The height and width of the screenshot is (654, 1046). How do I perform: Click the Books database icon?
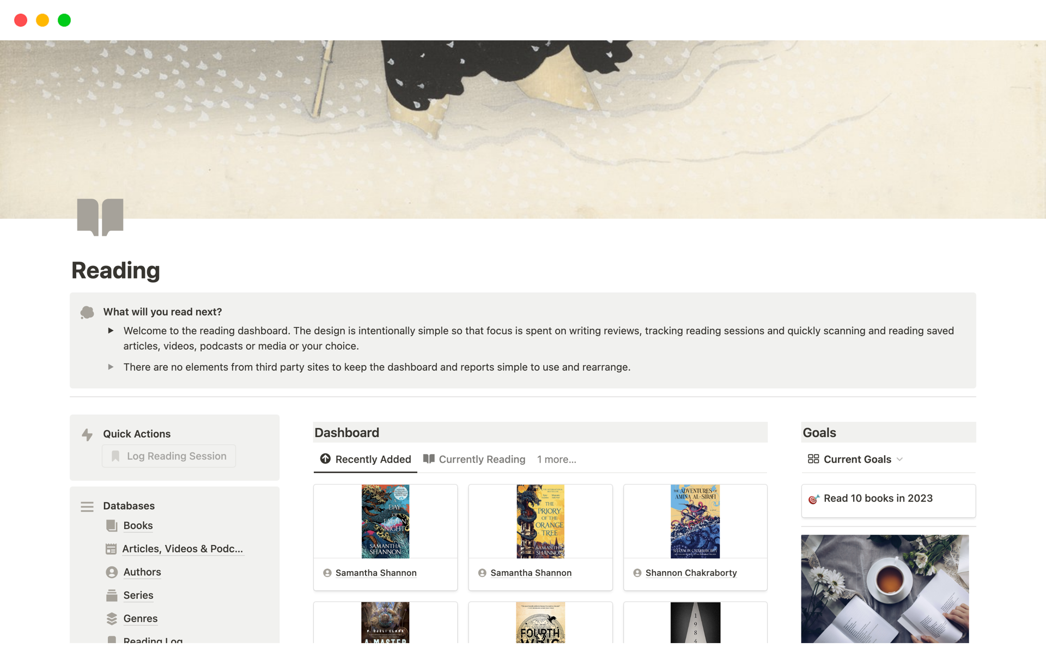112,525
